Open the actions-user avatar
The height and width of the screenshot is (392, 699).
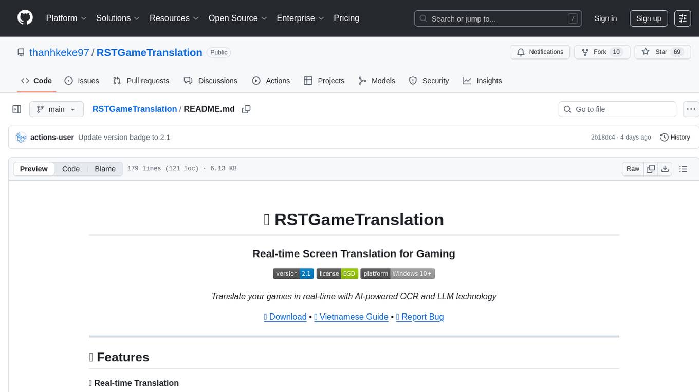[x=21, y=138]
